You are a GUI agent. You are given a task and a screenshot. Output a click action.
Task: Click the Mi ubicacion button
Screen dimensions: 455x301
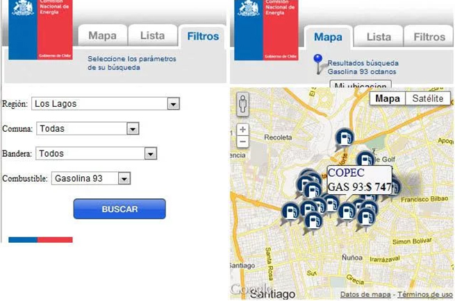361,85
